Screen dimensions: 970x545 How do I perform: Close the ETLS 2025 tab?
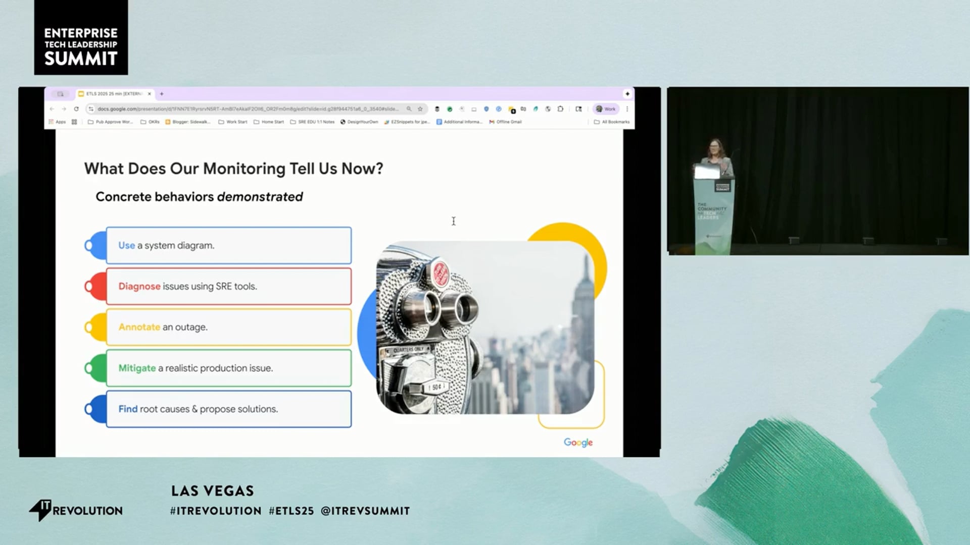pos(150,94)
